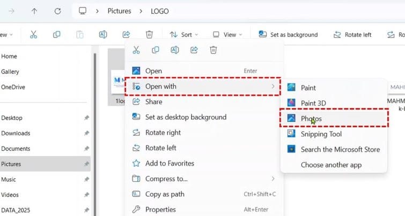Click the Rename icon in the toolbar
This screenshot has height=216, width=405.
[x=103, y=35]
